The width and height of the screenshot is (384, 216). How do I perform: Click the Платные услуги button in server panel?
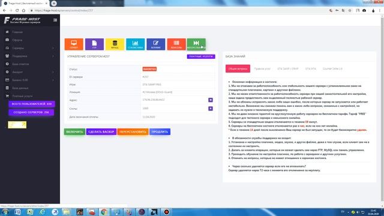click(201, 56)
